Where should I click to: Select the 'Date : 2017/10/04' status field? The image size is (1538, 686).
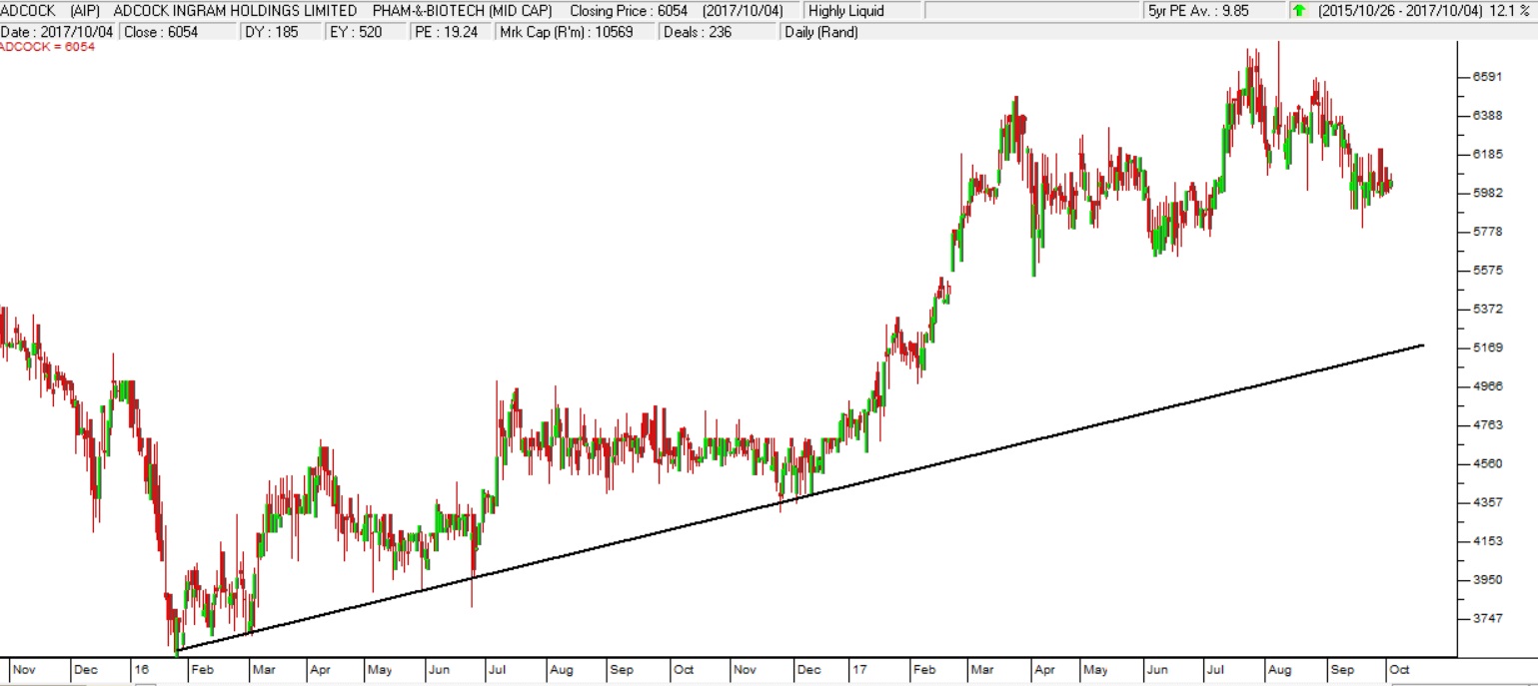[58, 31]
